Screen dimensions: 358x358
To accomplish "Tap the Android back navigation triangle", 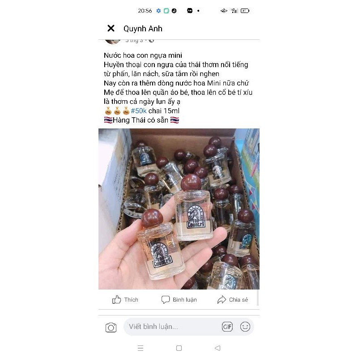I will point(217,348).
